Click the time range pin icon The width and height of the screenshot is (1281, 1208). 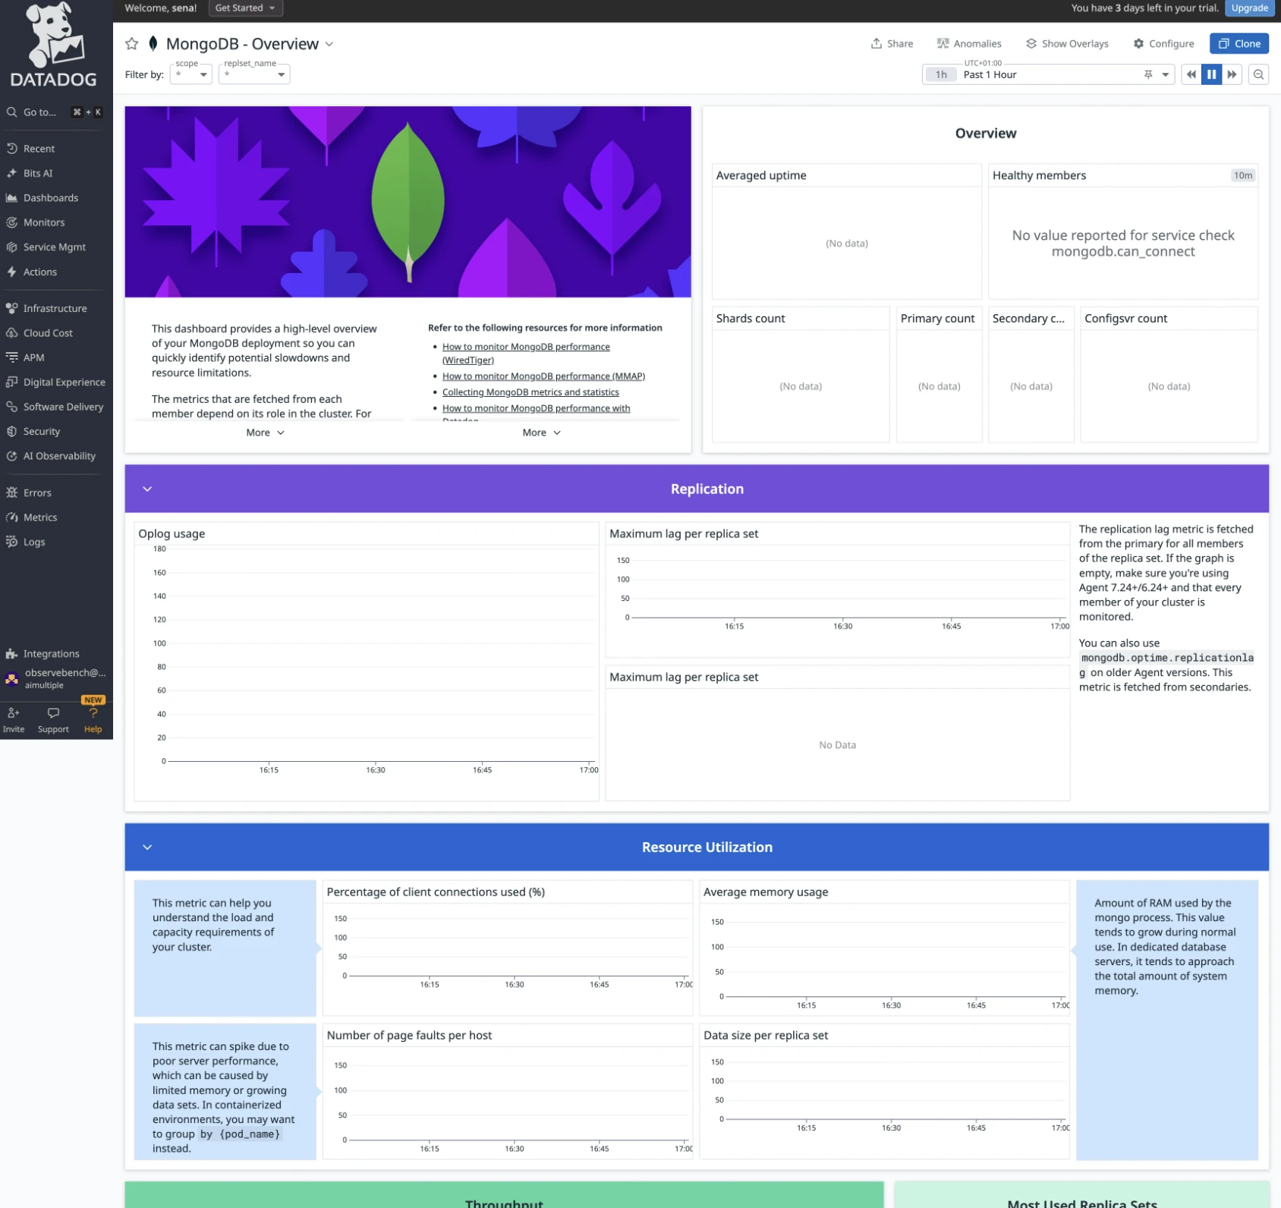1148,74
